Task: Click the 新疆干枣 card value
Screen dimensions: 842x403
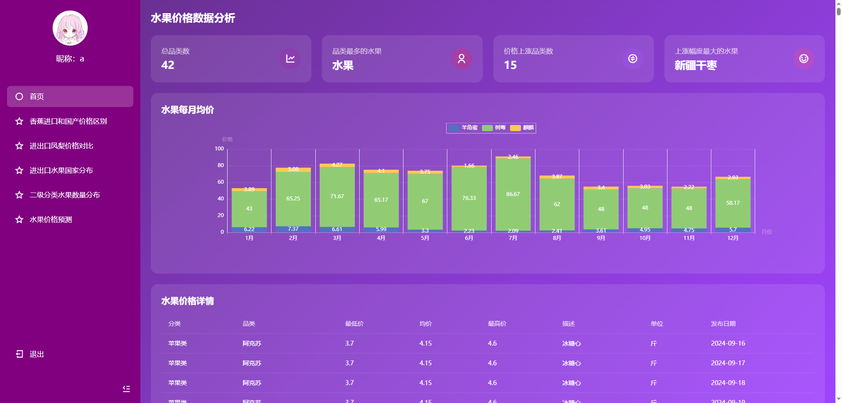Action: (x=696, y=65)
